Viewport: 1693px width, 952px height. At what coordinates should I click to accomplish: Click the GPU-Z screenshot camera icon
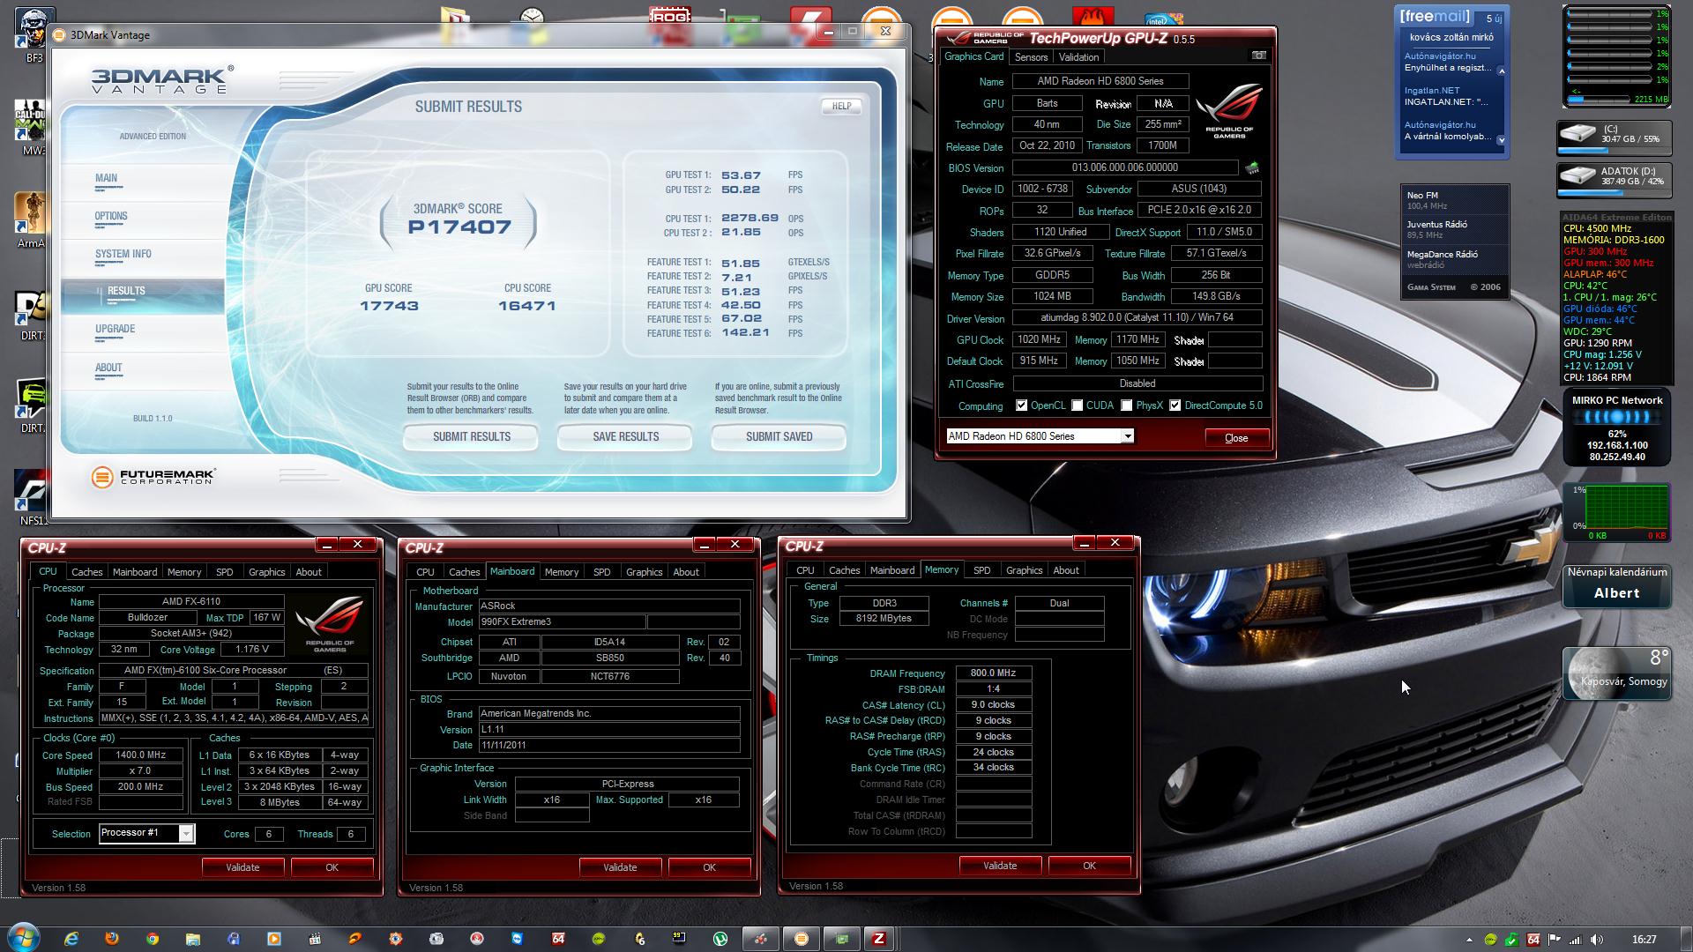coord(1259,56)
